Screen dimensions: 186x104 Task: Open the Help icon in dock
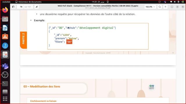coord(5,46)
